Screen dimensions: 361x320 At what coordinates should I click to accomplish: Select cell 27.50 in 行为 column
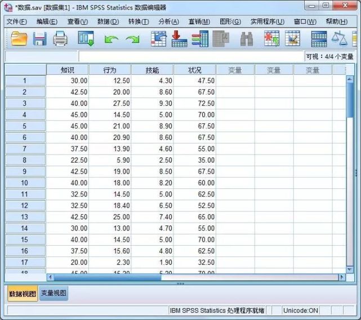click(110, 103)
